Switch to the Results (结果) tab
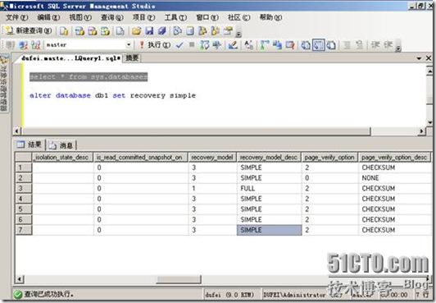This screenshot has width=436, height=303. coord(30,145)
